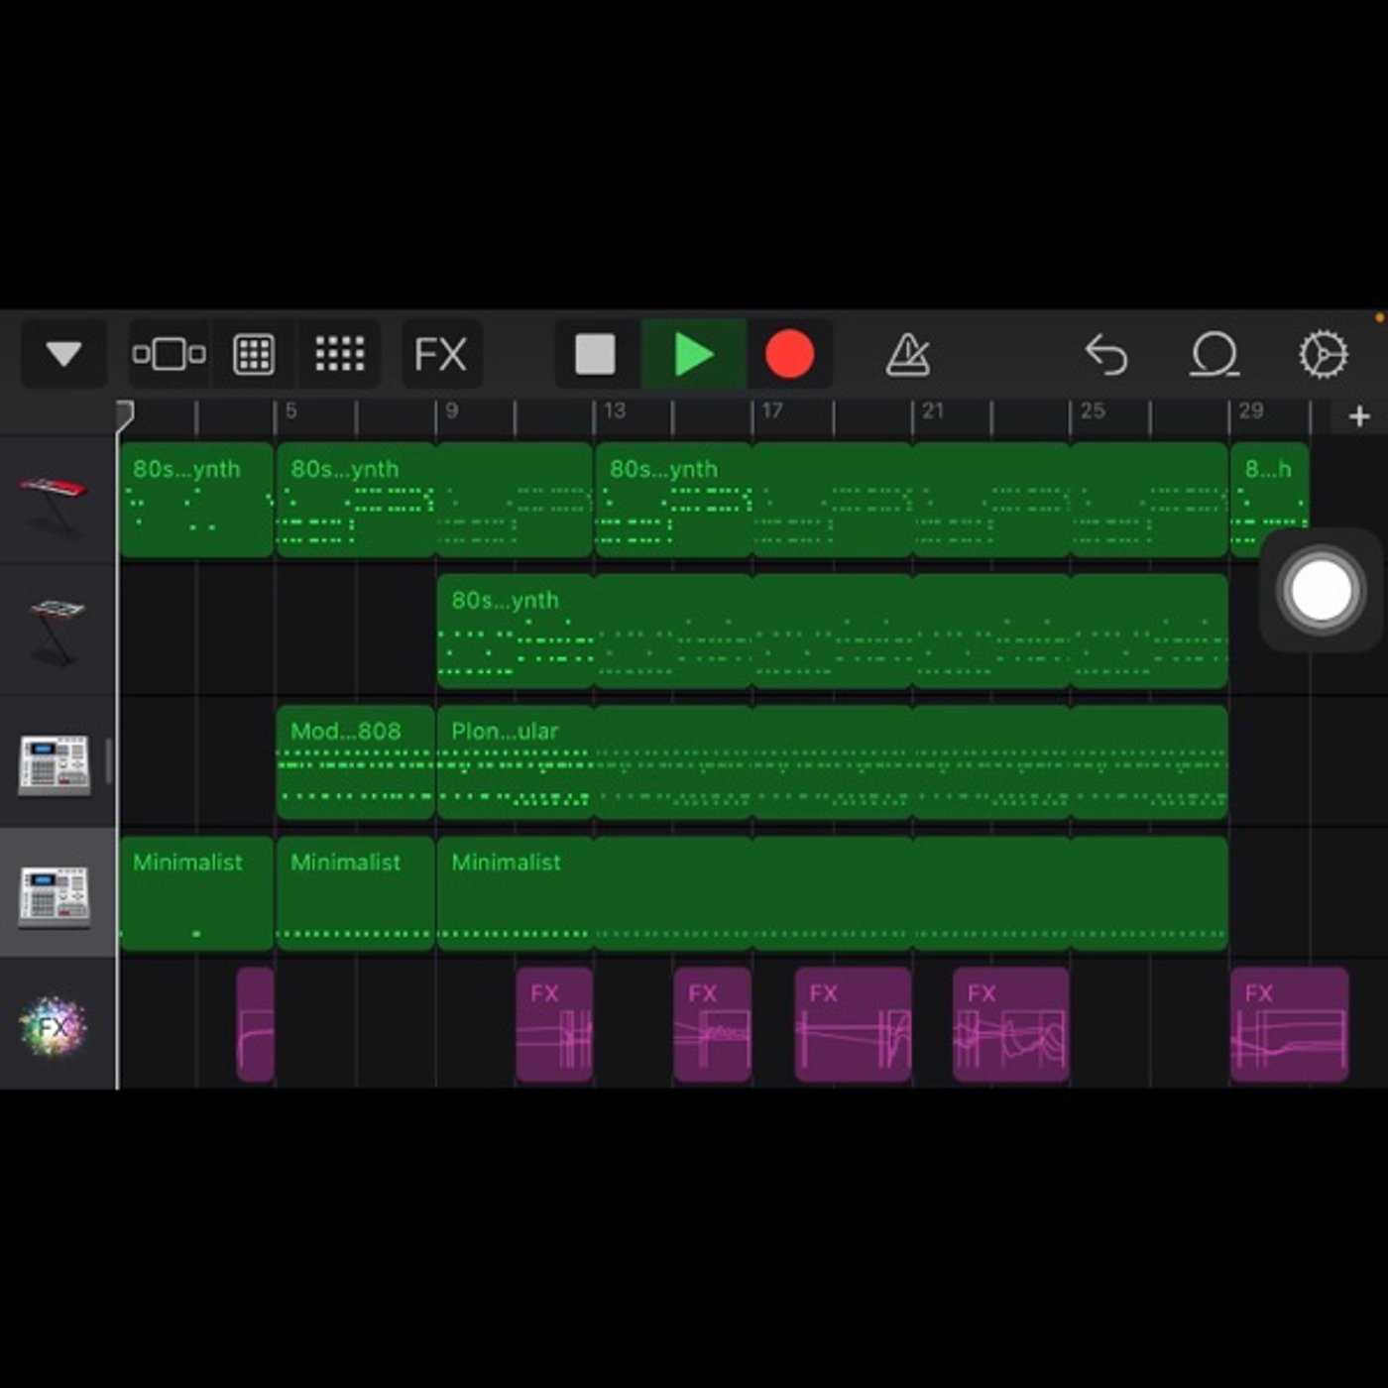Open the tracks dotted grid view
The image size is (1388, 1388).
click(x=339, y=354)
